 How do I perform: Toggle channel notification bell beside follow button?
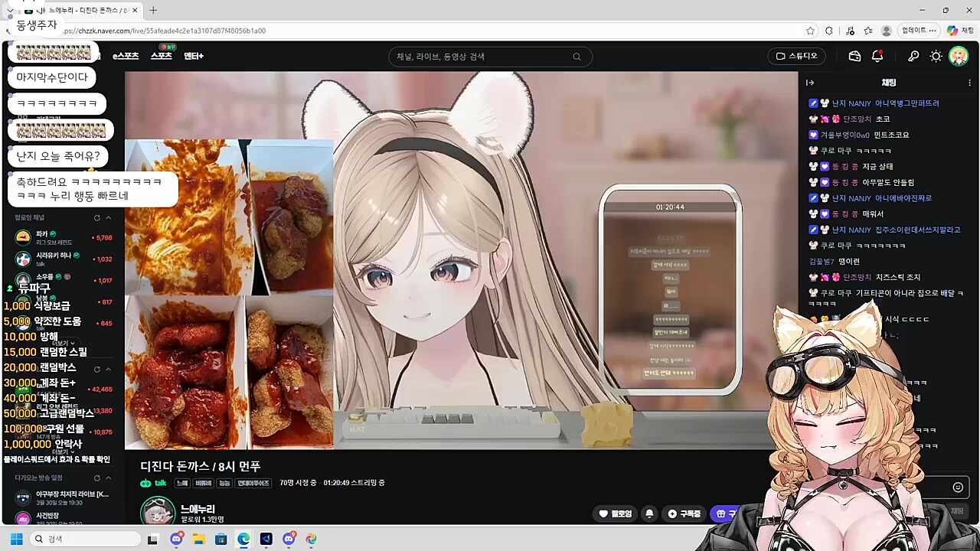click(x=649, y=514)
